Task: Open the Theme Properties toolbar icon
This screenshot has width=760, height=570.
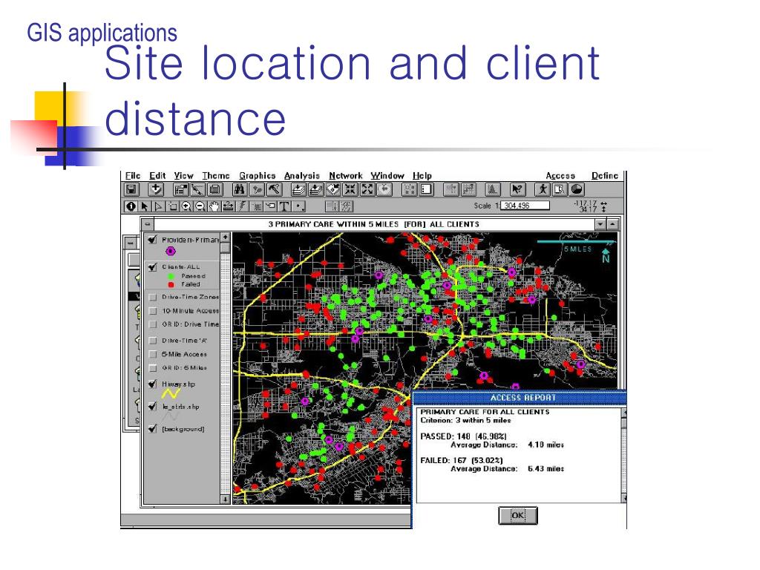Action: coord(181,189)
